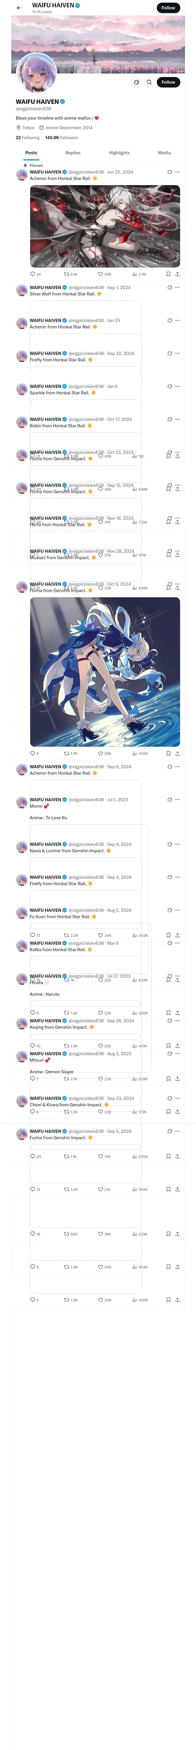This screenshot has width=196, height=1750.
Task: Click the Grok icon on the pinned post
Action: click(170, 172)
